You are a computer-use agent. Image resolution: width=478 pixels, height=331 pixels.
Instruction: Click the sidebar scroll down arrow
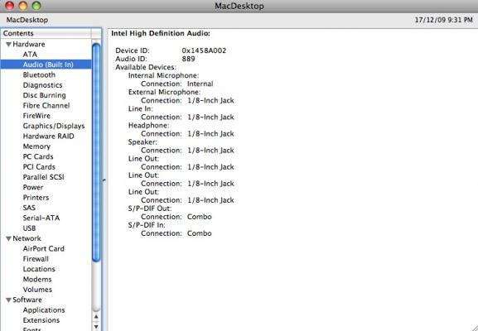(96, 327)
